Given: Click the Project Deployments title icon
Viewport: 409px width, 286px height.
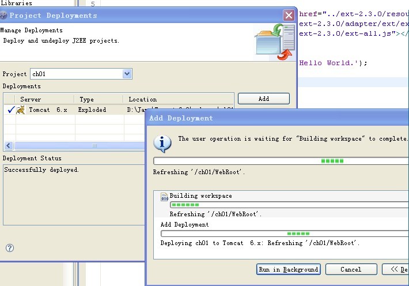Looking at the screenshot, I should click(3, 15).
